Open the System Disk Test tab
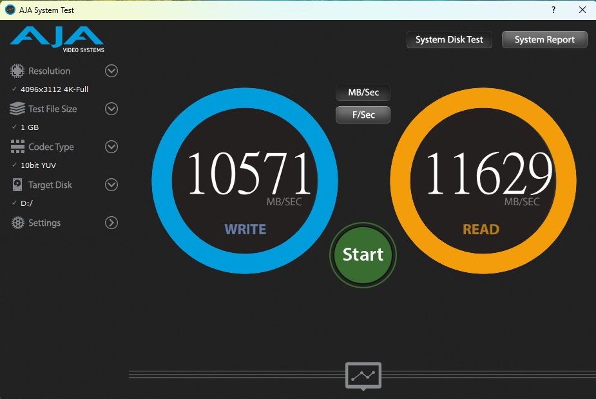This screenshot has height=399, width=596. (449, 40)
